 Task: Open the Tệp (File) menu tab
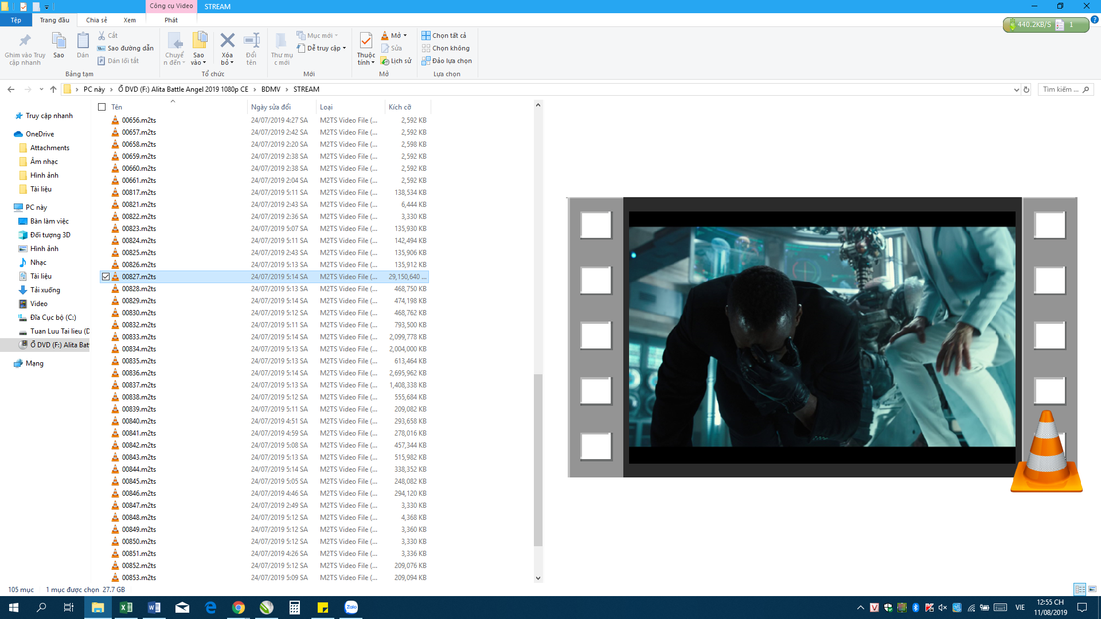pyautogui.click(x=15, y=20)
